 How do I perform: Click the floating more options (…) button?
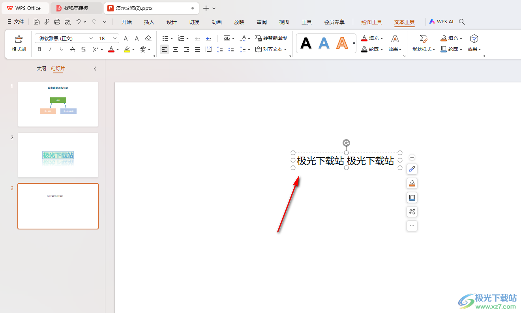(x=412, y=226)
